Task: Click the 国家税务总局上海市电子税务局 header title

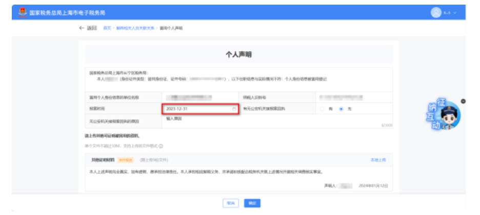Action: [71, 12]
